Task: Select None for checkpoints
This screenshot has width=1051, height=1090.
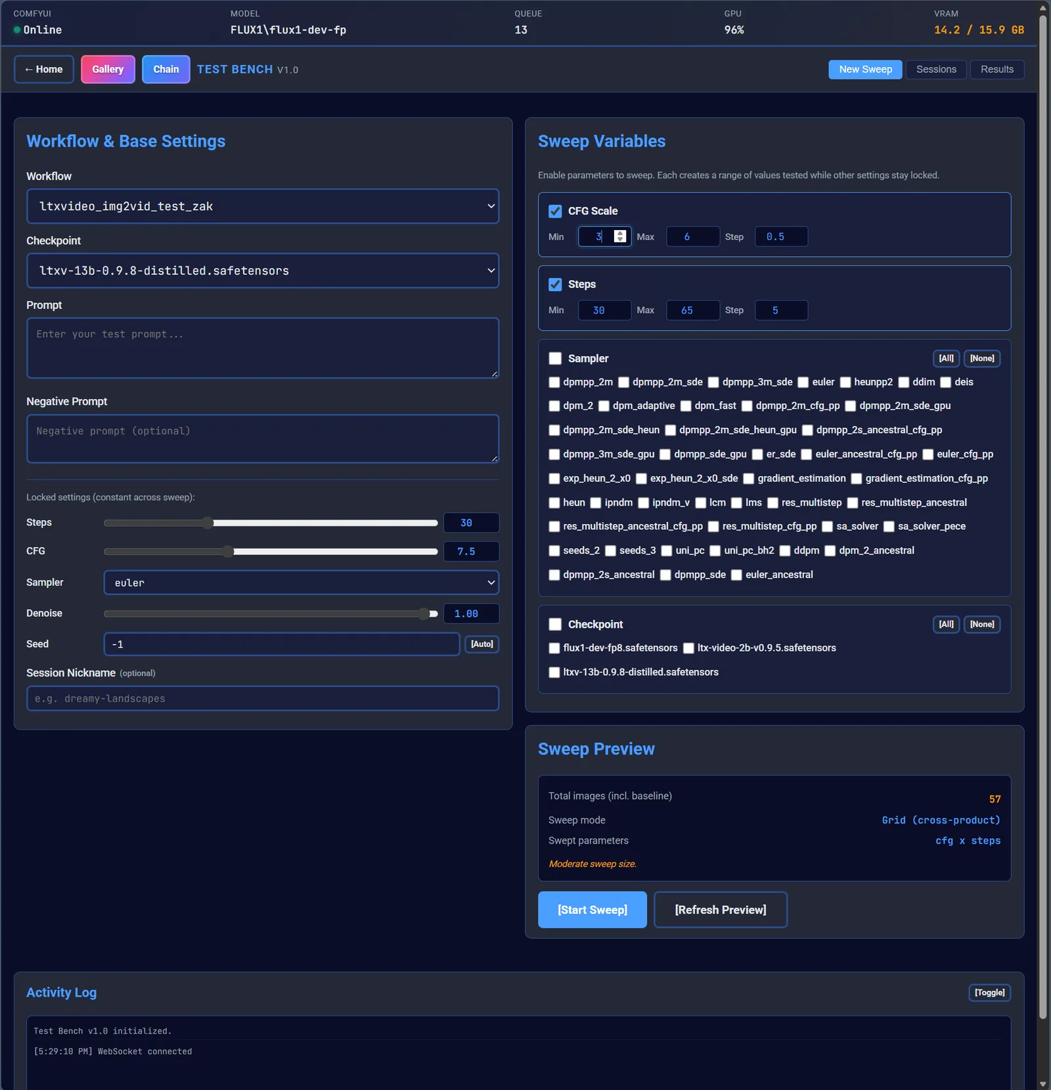Action: [982, 625]
